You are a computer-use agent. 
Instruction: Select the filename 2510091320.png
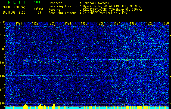[x=14, y=7]
